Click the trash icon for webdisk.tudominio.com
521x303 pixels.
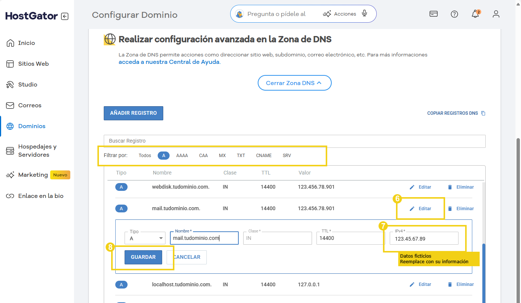(450, 187)
